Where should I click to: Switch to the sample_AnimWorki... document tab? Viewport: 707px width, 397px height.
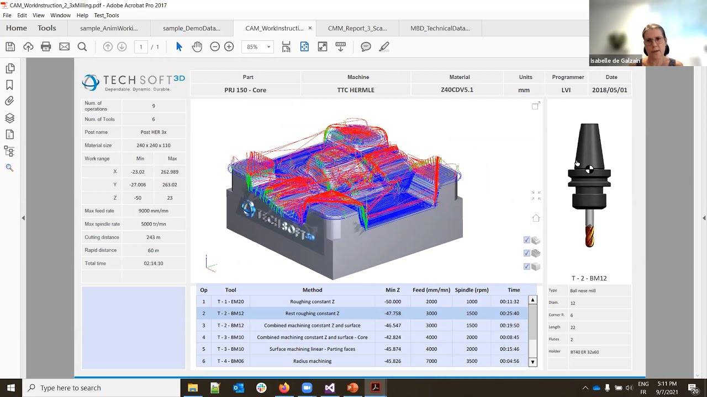point(109,28)
